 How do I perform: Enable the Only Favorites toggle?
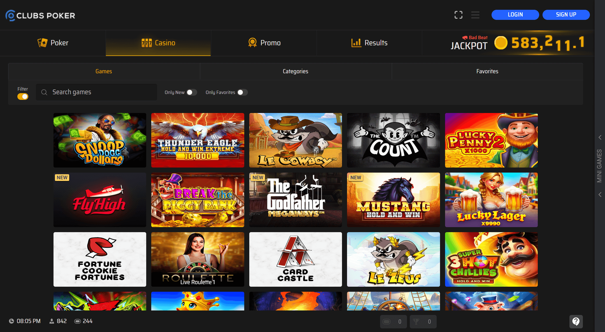pos(242,92)
